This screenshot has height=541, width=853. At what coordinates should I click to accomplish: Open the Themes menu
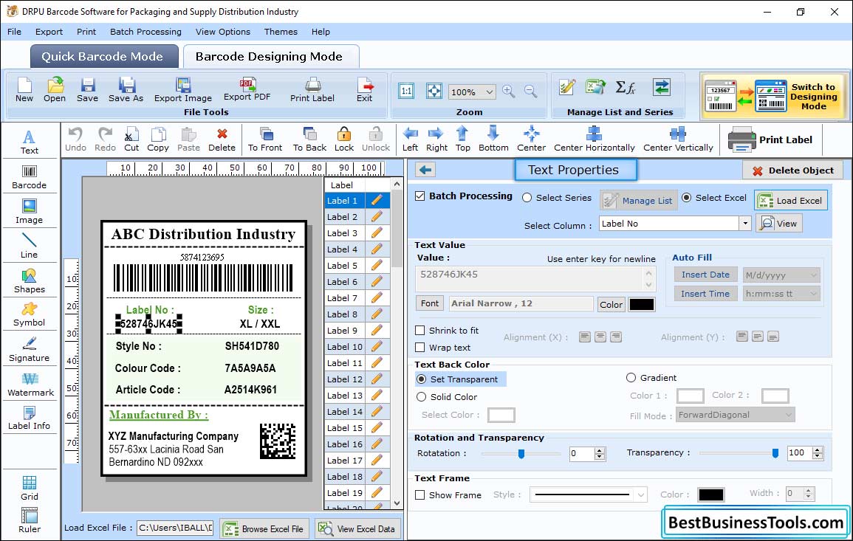click(x=281, y=32)
